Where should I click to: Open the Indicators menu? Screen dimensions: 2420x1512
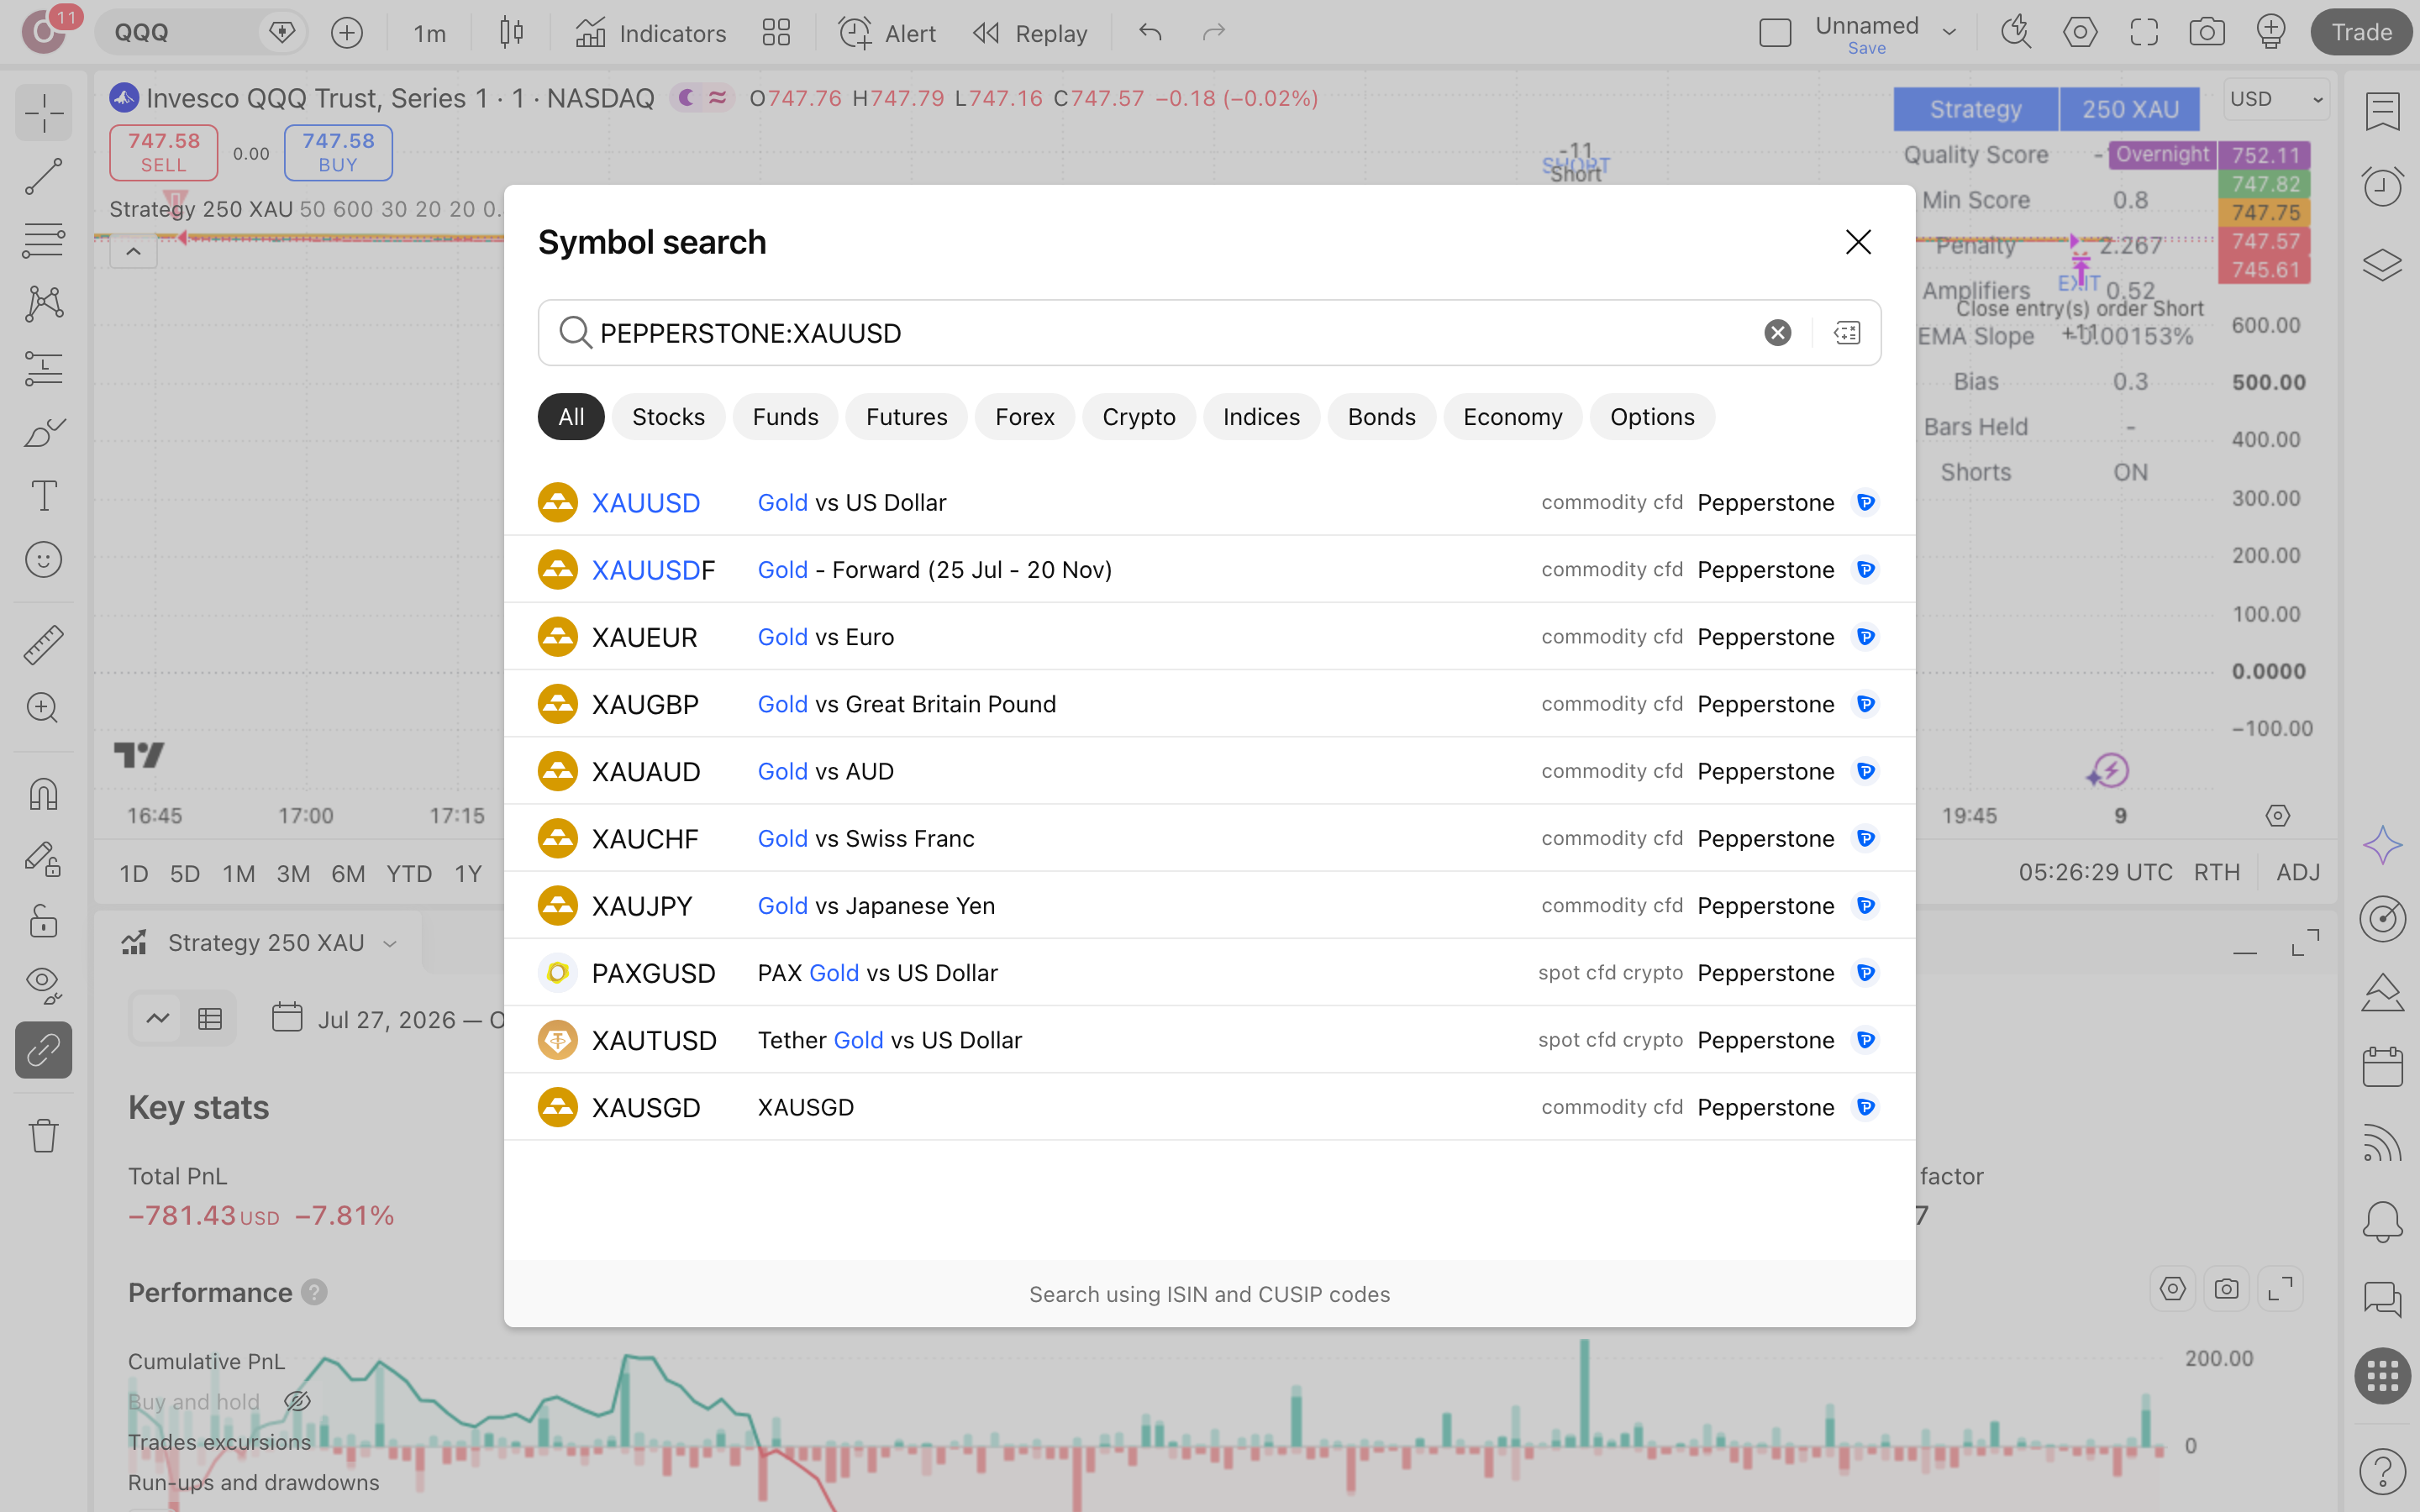(x=651, y=33)
